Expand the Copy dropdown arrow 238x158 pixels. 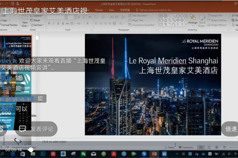pyautogui.click(x=10, y=20)
